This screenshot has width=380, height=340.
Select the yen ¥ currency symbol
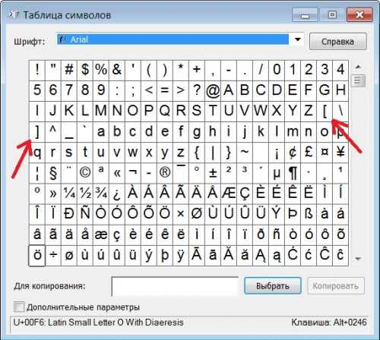(x=340, y=153)
